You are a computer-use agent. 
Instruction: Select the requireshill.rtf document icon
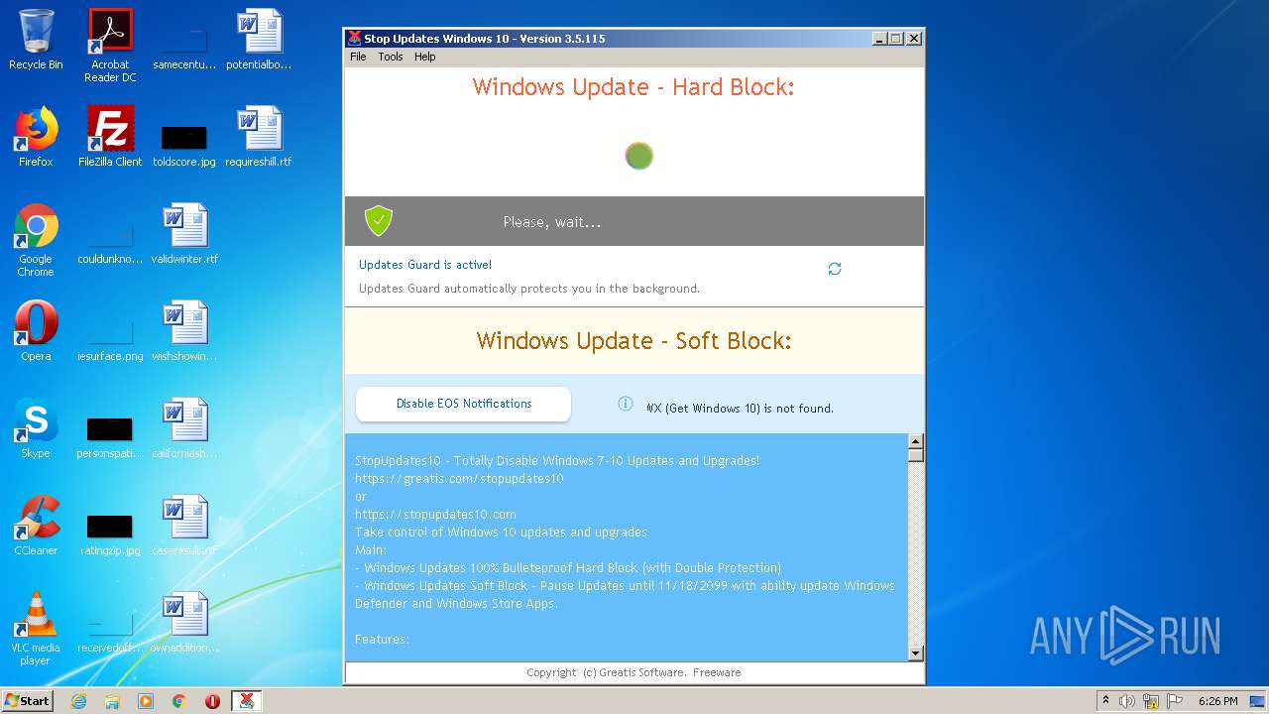(259, 137)
